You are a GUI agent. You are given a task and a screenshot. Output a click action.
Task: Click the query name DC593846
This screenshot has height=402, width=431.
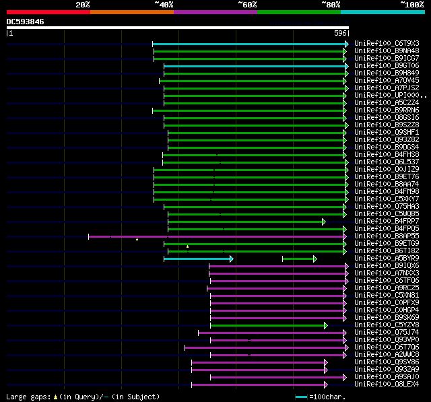point(25,22)
